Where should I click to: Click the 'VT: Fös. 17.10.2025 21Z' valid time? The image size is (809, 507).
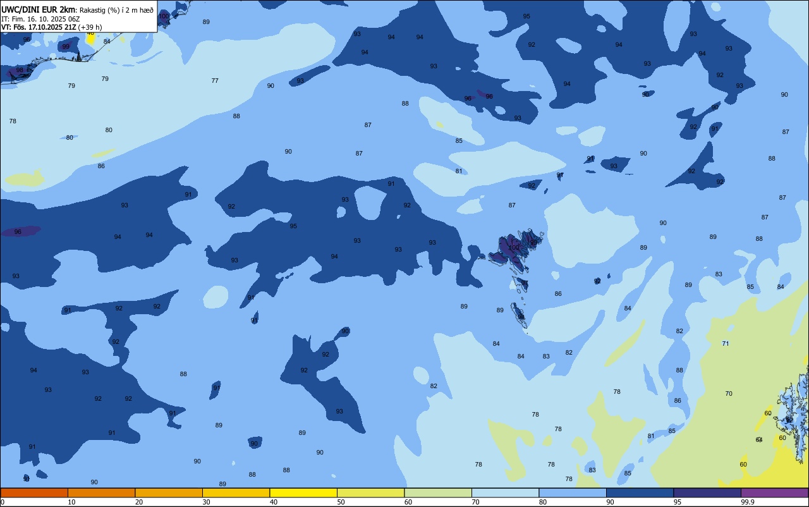pyautogui.click(x=39, y=27)
